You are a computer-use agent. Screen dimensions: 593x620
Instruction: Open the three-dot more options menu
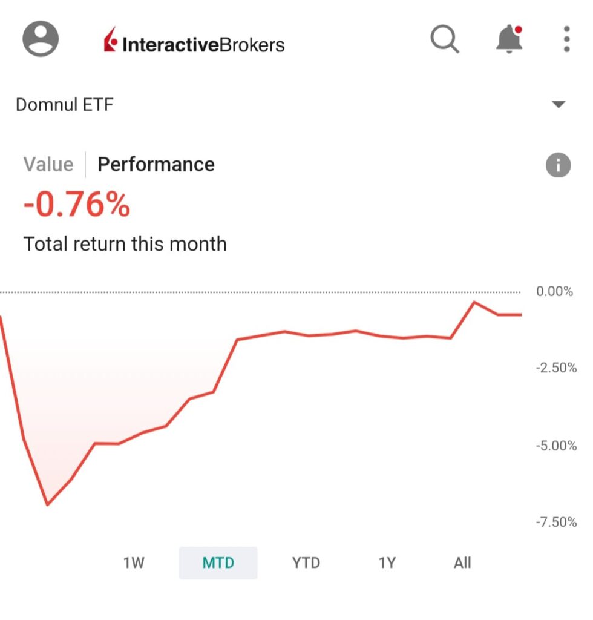coord(566,40)
